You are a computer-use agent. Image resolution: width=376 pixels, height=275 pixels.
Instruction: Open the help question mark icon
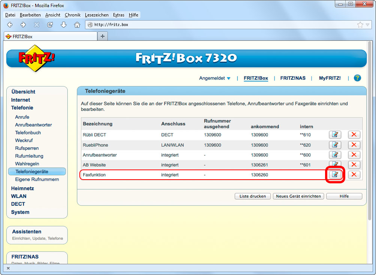click(357, 78)
